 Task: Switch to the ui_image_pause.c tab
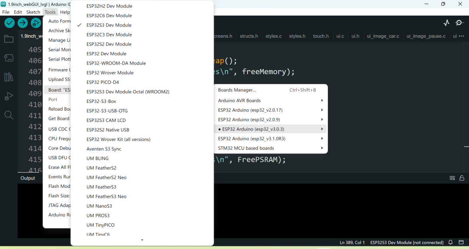coord(426,36)
